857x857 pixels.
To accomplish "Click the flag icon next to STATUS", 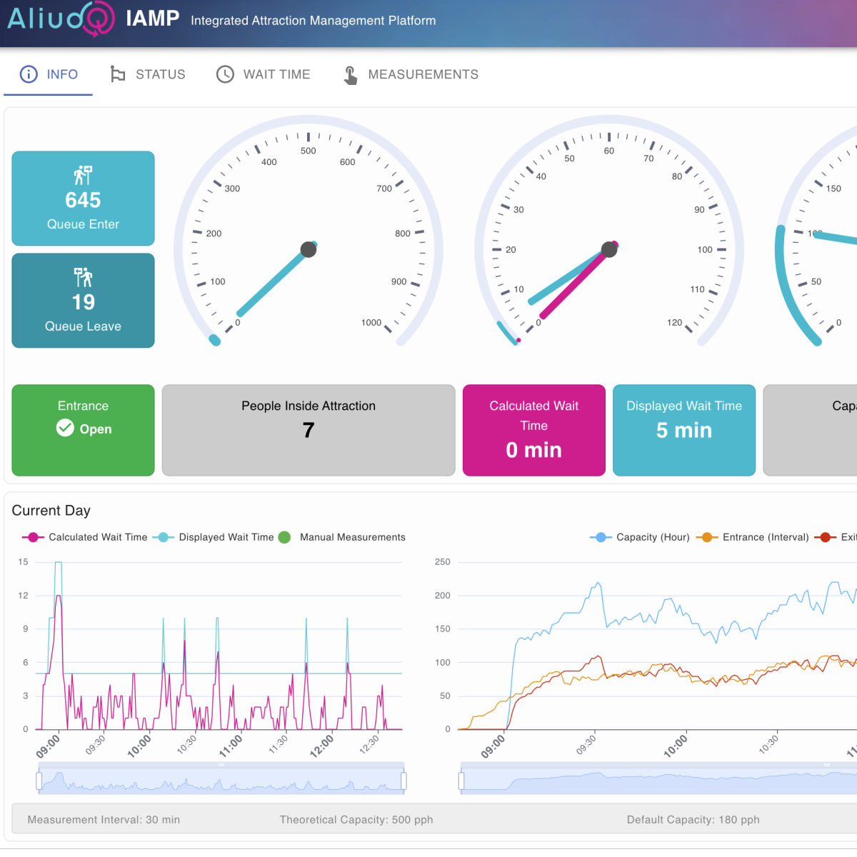I will (x=118, y=74).
